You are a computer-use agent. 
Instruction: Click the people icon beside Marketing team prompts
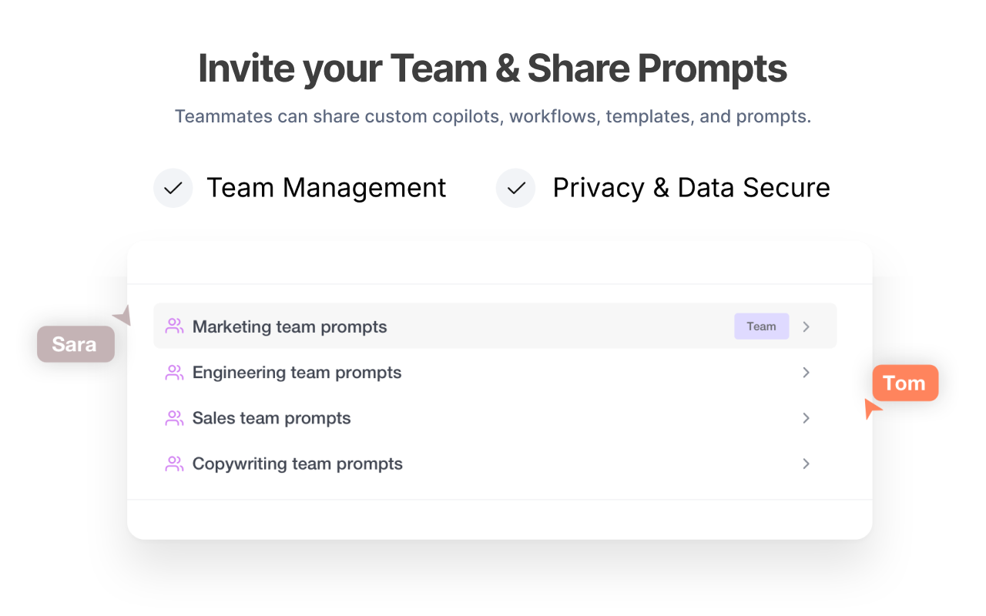175,326
